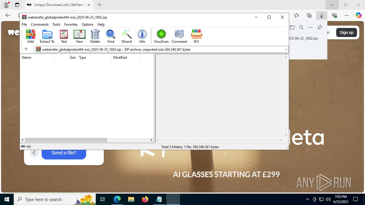Add a Comment to the archive

click(x=179, y=36)
